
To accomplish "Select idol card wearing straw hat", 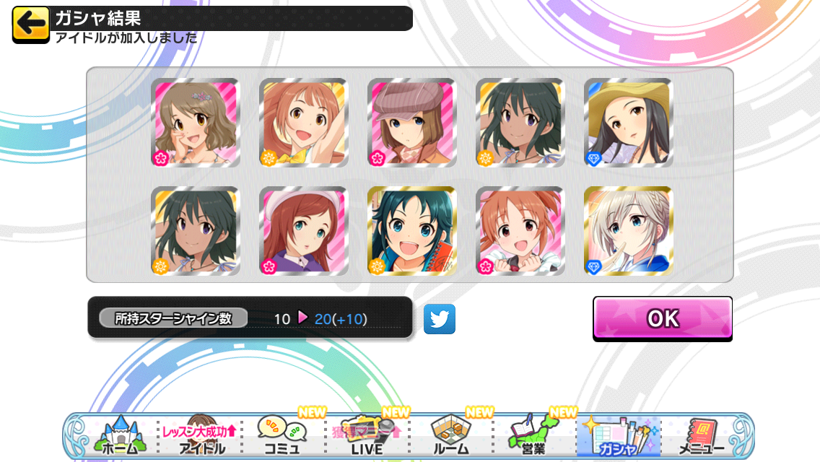I will coord(628,123).
